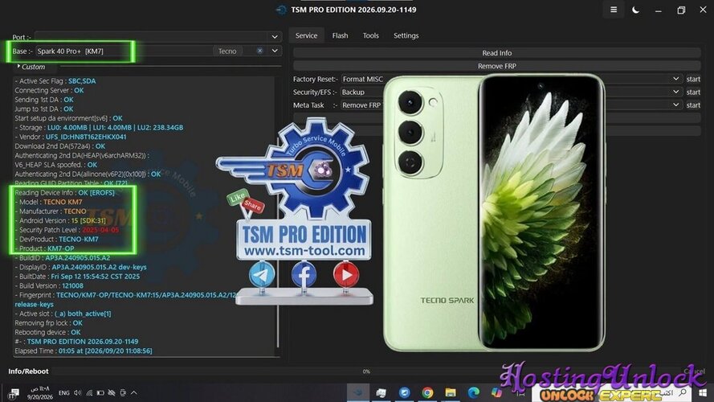Image resolution: width=714 pixels, height=402 pixels.
Task: Click the Remove FRP button
Action: (497, 66)
